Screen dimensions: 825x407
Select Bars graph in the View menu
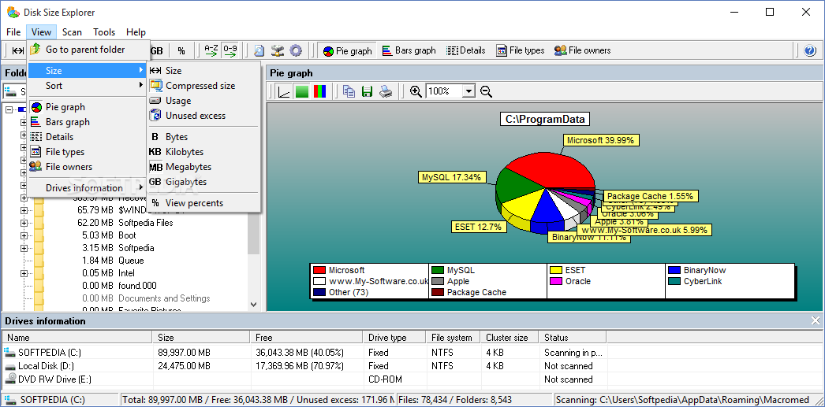(x=88, y=122)
